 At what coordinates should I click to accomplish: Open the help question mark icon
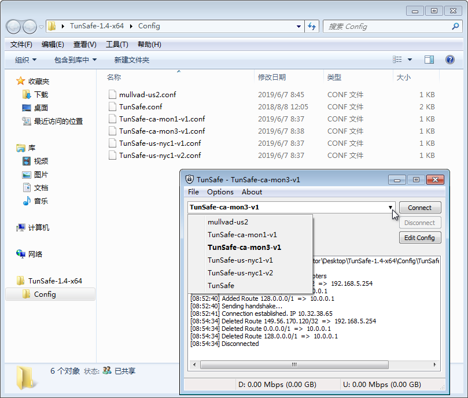450,60
